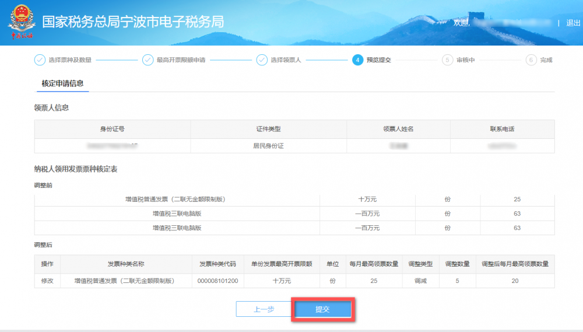Click the 选择票种及数量 step label
This screenshot has width=583, height=332.
(x=70, y=60)
